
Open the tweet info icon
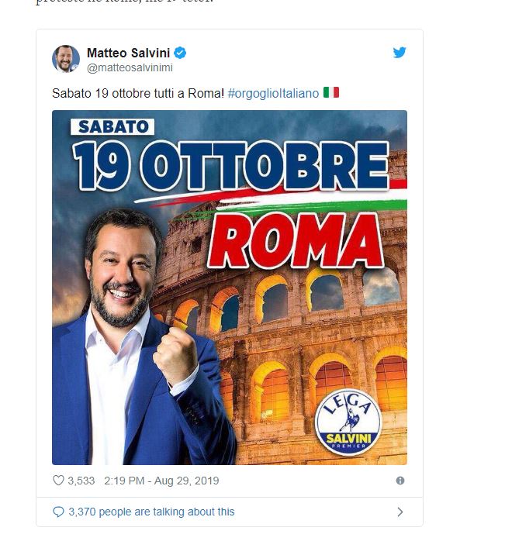400,481
